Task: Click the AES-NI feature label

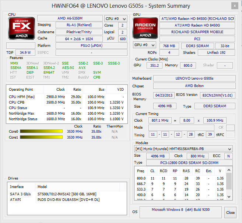Action: coord(68,68)
